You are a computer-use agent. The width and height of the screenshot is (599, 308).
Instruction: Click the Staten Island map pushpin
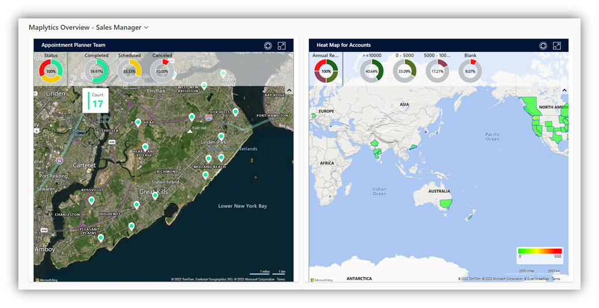[223, 74]
